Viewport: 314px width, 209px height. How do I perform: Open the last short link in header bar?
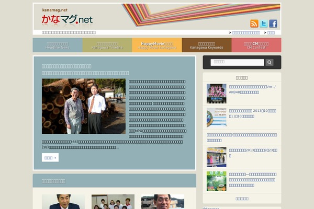click(x=271, y=32)
